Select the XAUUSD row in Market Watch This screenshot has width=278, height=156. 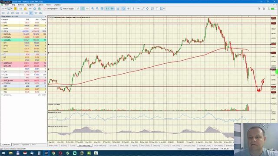click(23, 40)
